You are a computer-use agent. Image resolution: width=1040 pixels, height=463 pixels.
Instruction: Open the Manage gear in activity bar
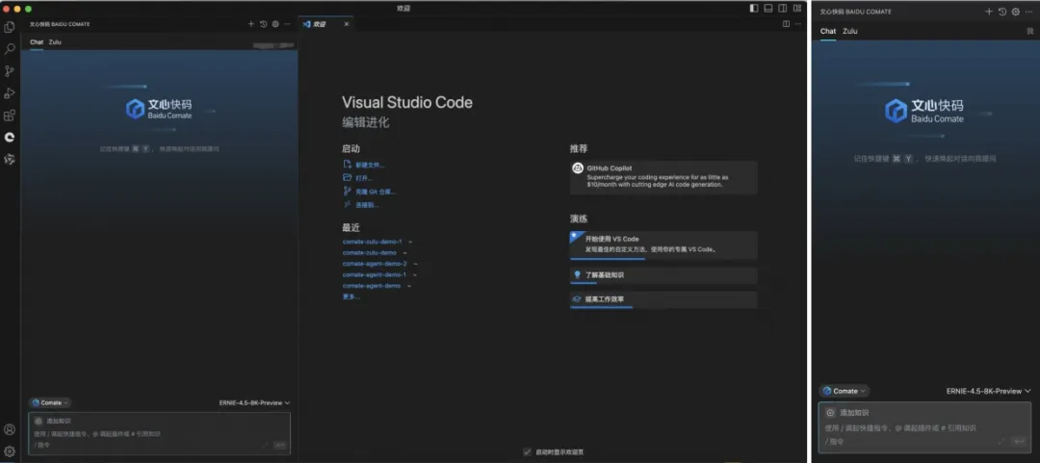tap(10, 450)
